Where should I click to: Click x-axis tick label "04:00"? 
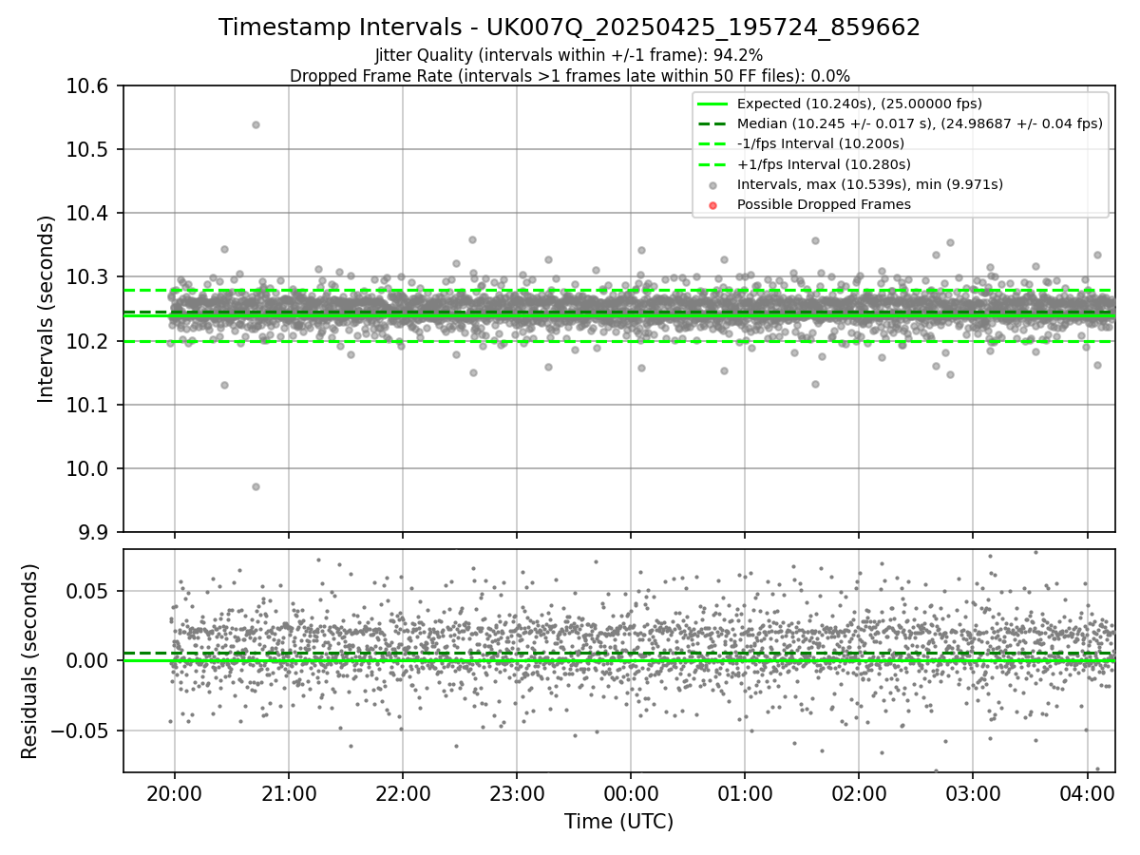1087,792
